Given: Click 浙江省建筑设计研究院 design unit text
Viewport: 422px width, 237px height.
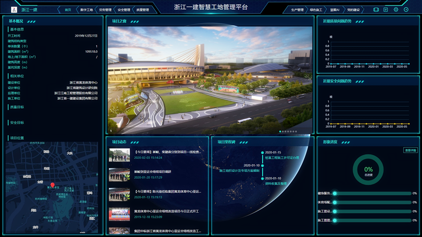Looking at the screenshot, I should (82, 88).
